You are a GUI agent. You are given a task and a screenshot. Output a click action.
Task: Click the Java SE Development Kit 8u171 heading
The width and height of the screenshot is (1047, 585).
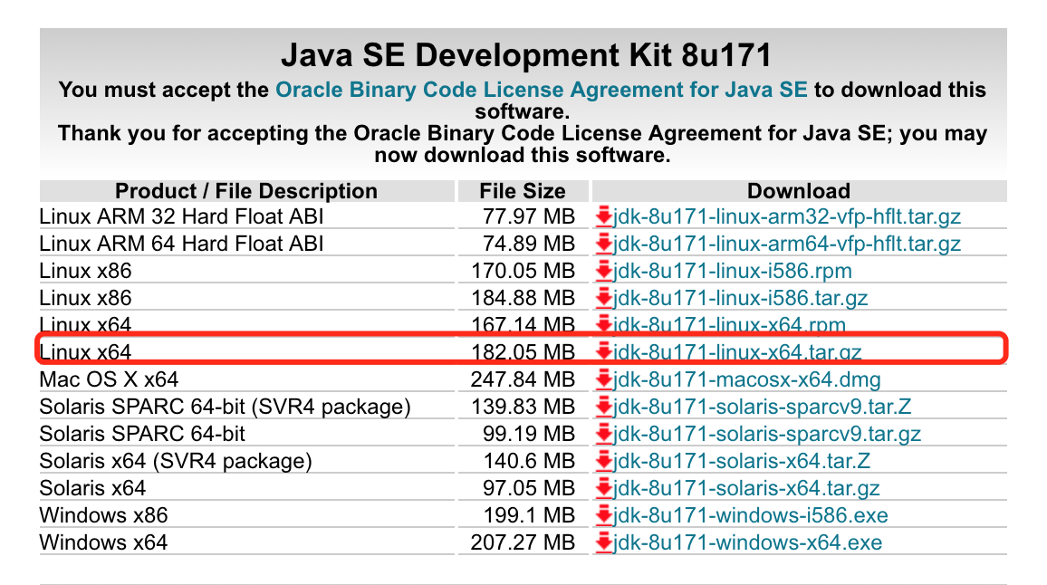pos(525,54)
